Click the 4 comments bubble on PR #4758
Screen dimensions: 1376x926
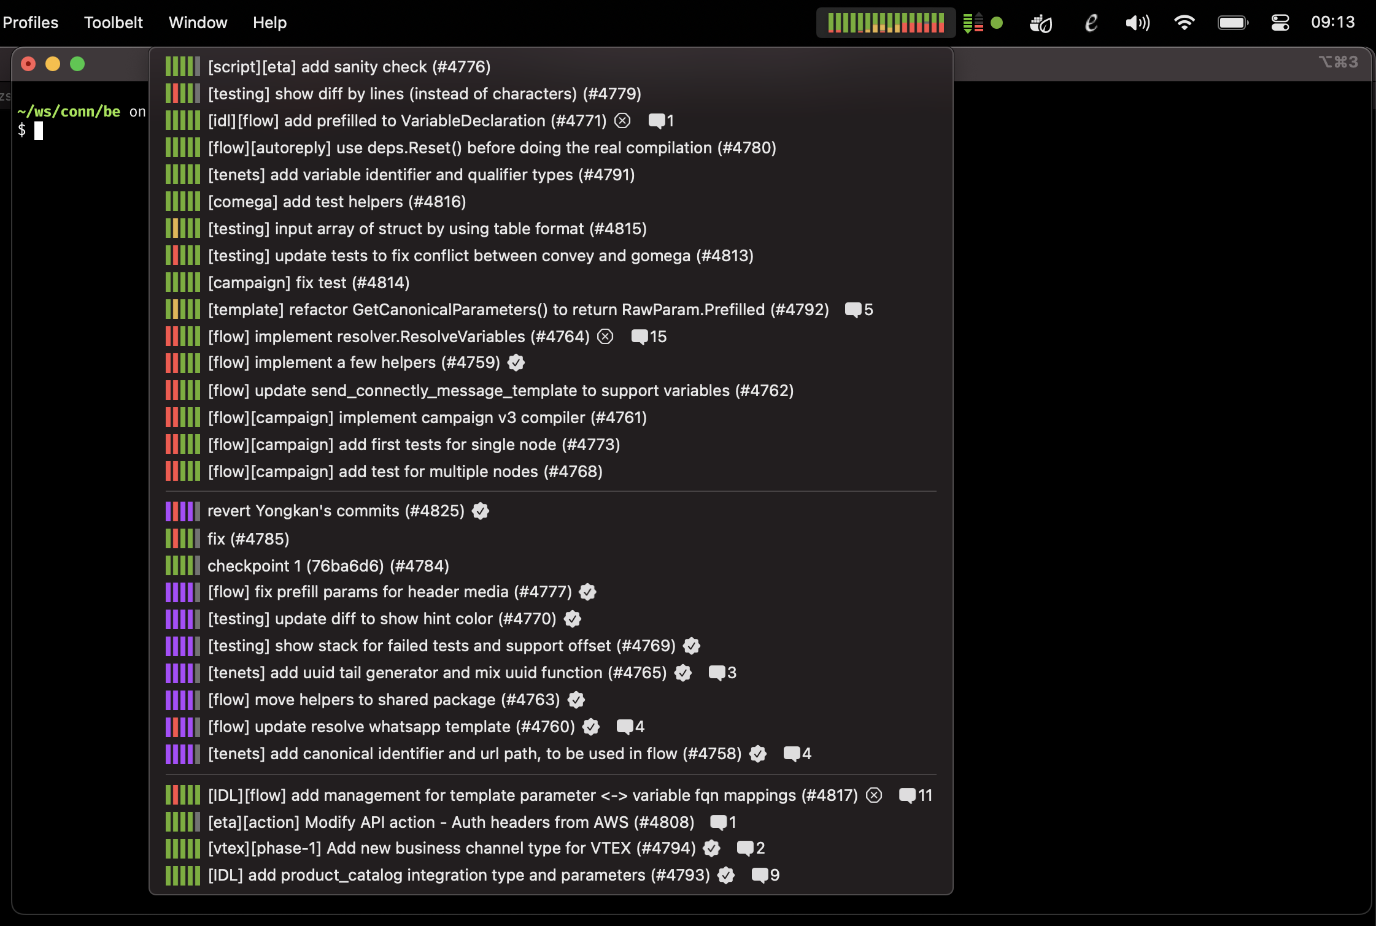pos(797,754)
